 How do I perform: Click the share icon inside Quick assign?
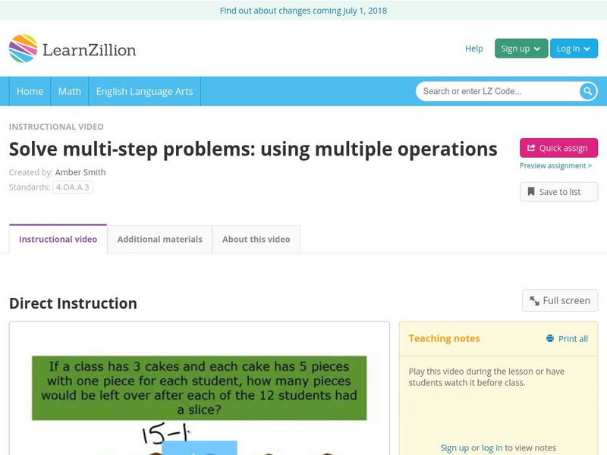coord(531,147)
